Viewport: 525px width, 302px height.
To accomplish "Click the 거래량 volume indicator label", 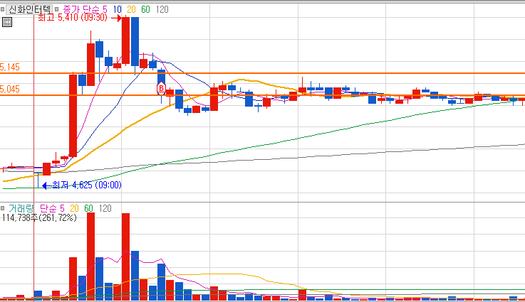I will (x=21, y=208).
